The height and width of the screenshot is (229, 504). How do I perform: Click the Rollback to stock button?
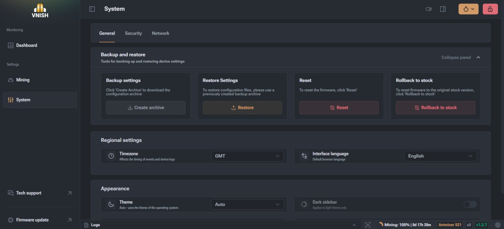435,108
